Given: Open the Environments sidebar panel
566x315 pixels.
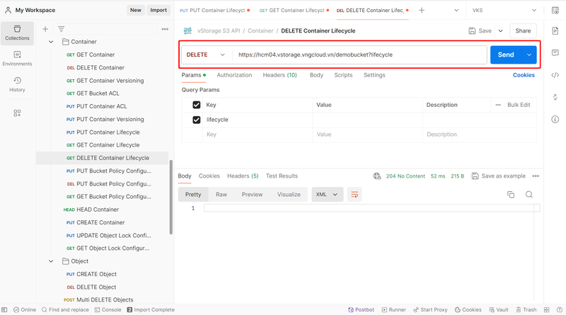Looking at the screenshot, I should (17, 58).
